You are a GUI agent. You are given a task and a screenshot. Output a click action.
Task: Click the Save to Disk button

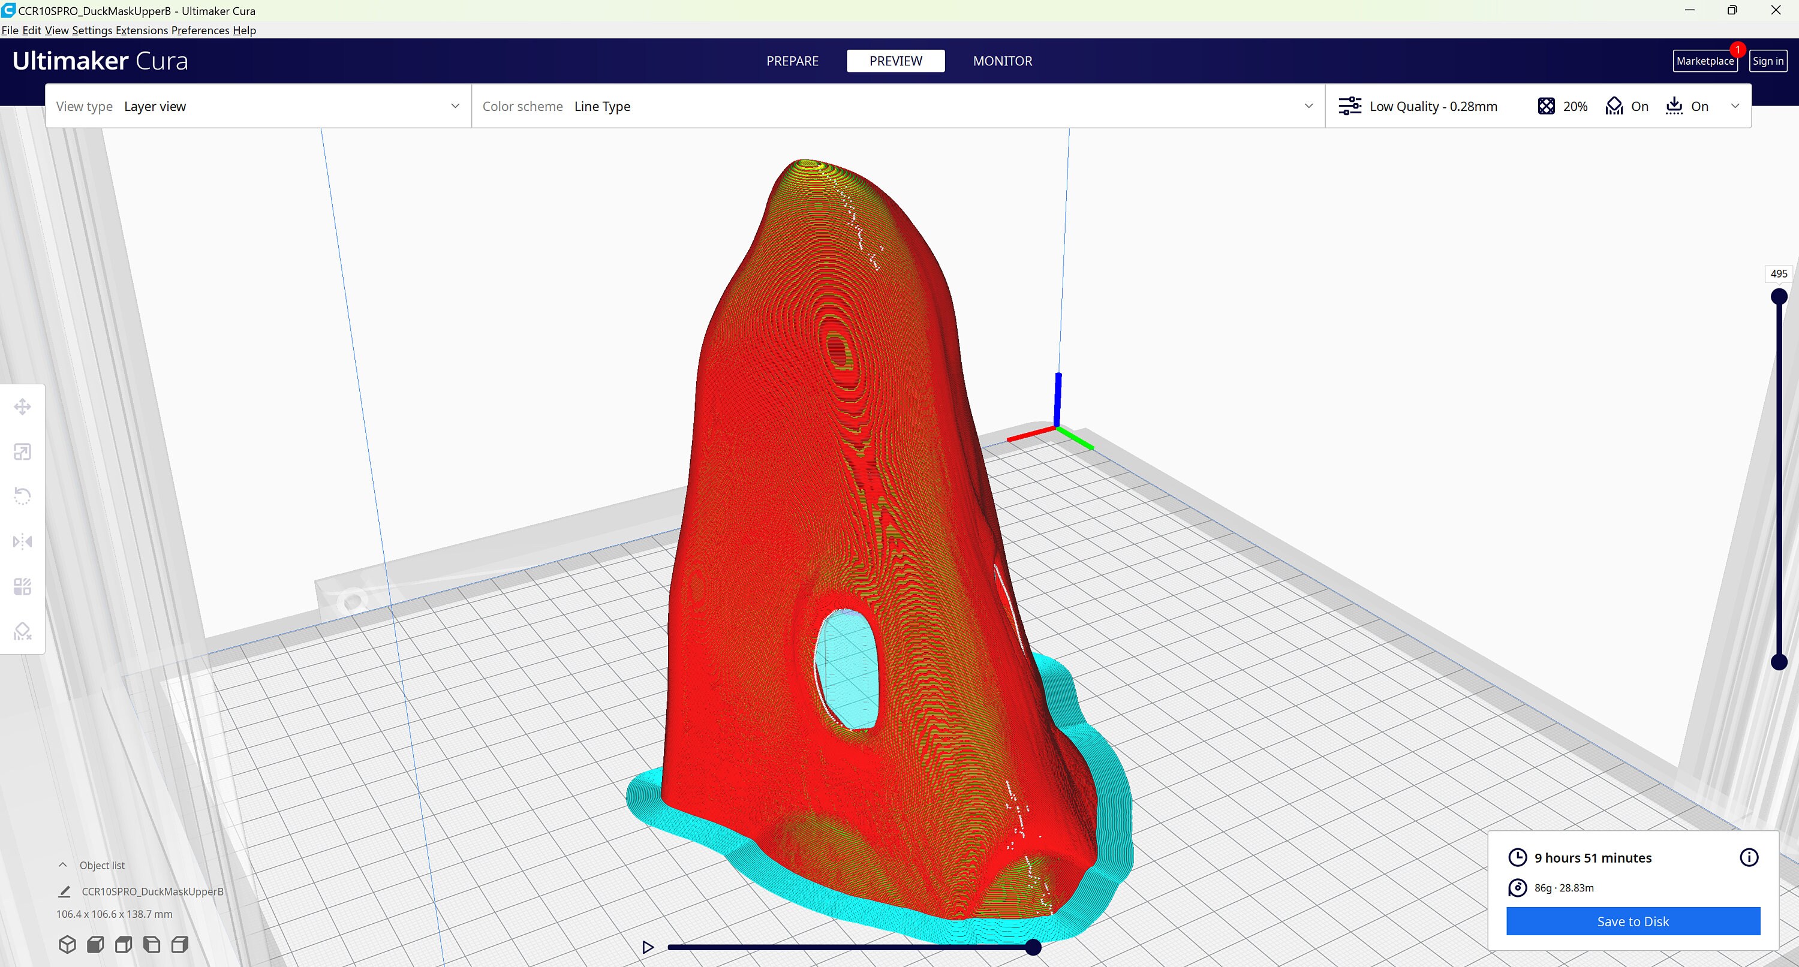point(1632,921)
